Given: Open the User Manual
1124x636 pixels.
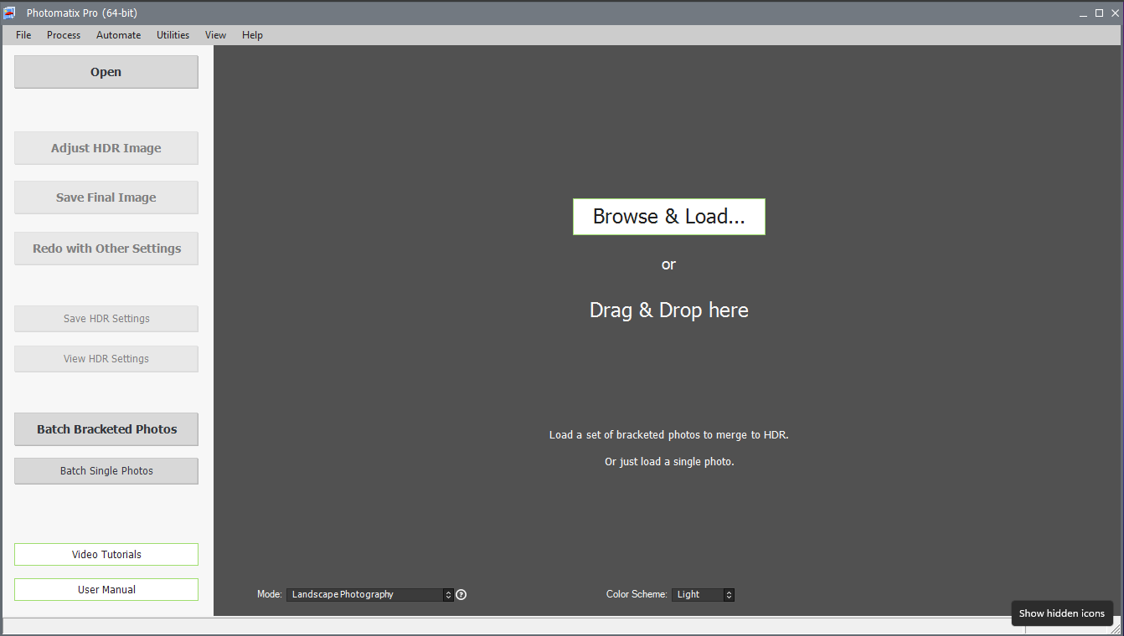Looking at the screenshot, I should [x=106, y=590].
